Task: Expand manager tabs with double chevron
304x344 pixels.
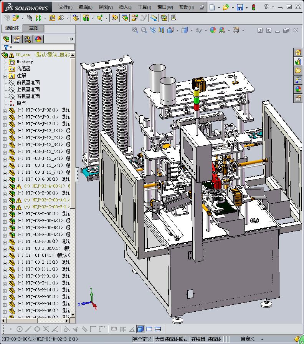Action: [x=71, y=39]
